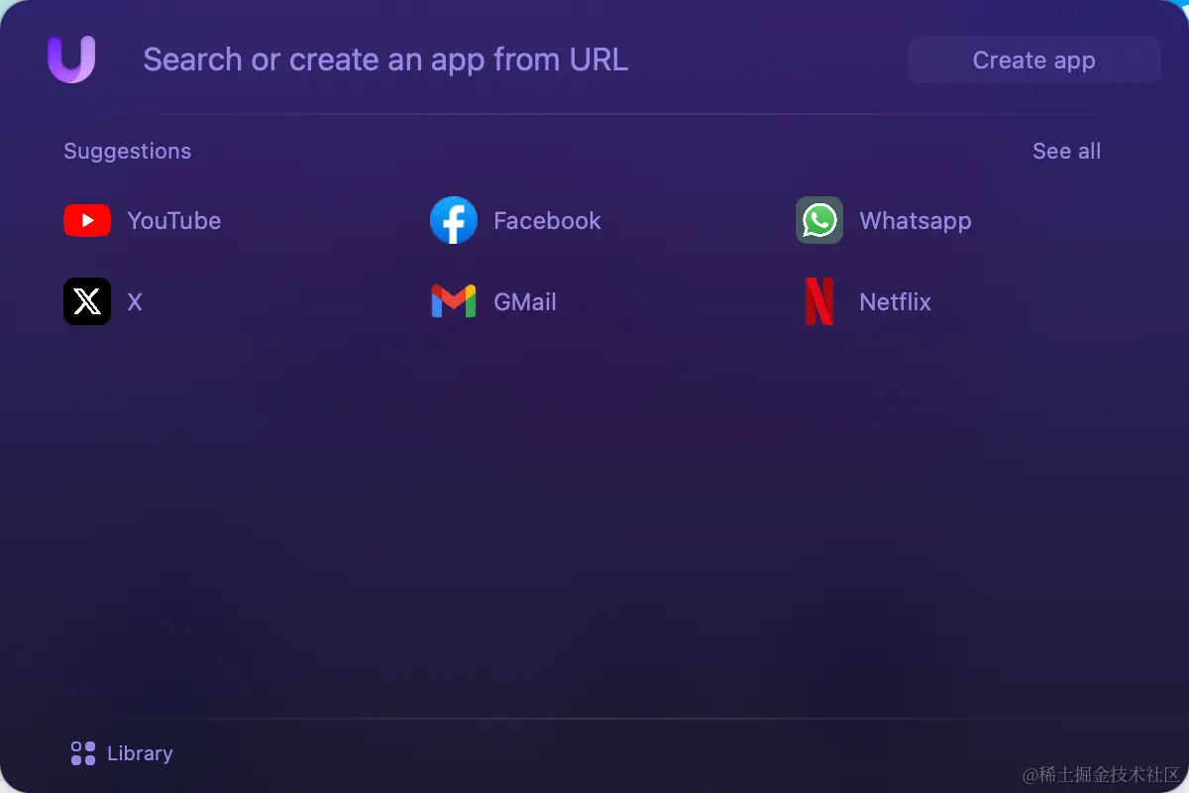Screen dimensions: 1189x793
Task: Click the Suggestions section heading
Action: 128,151
